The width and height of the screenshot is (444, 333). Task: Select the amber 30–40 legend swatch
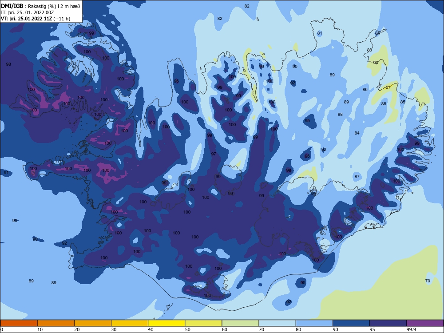point(130,323)
